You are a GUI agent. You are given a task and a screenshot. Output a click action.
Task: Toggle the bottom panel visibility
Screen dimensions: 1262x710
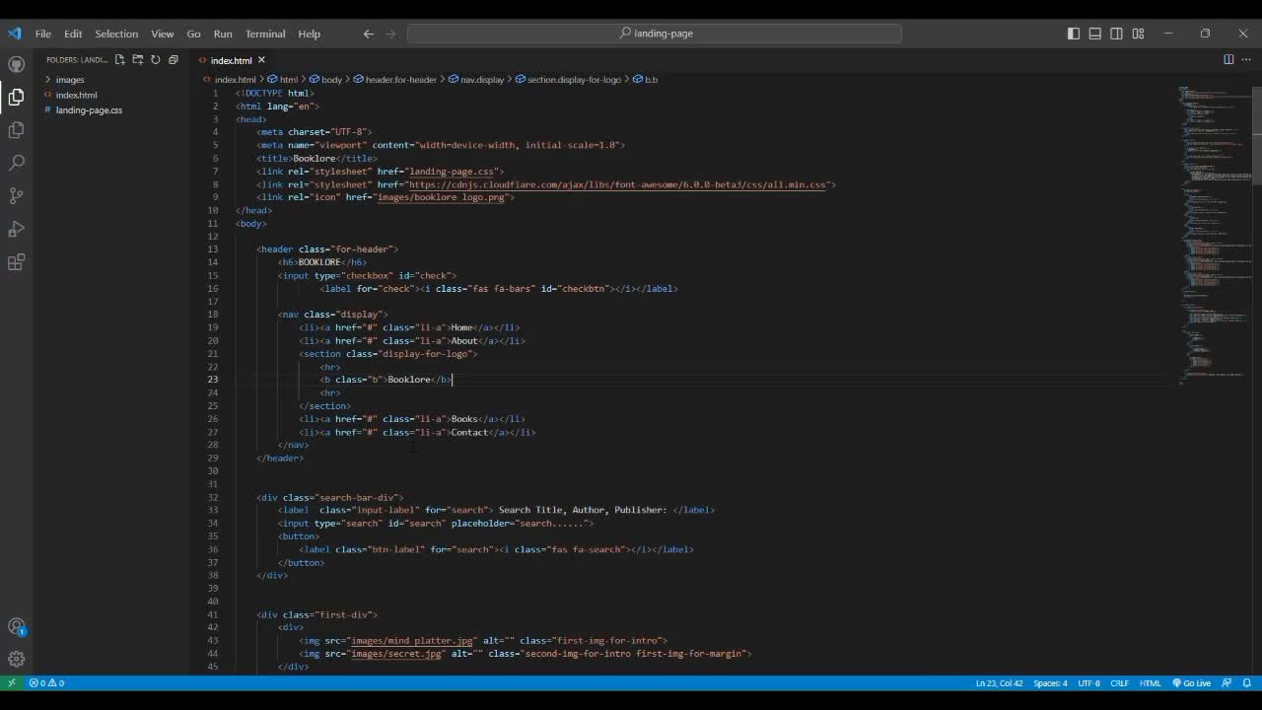point(1095,34)
